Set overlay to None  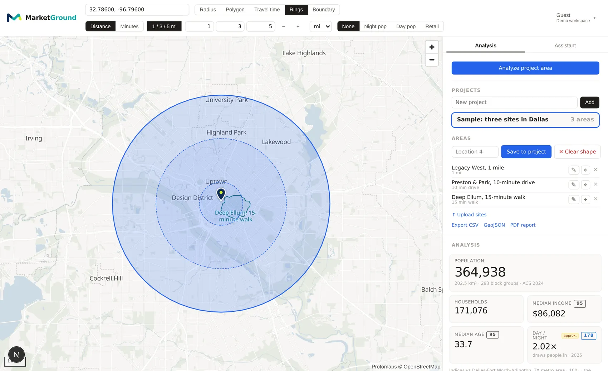(348, 26)
